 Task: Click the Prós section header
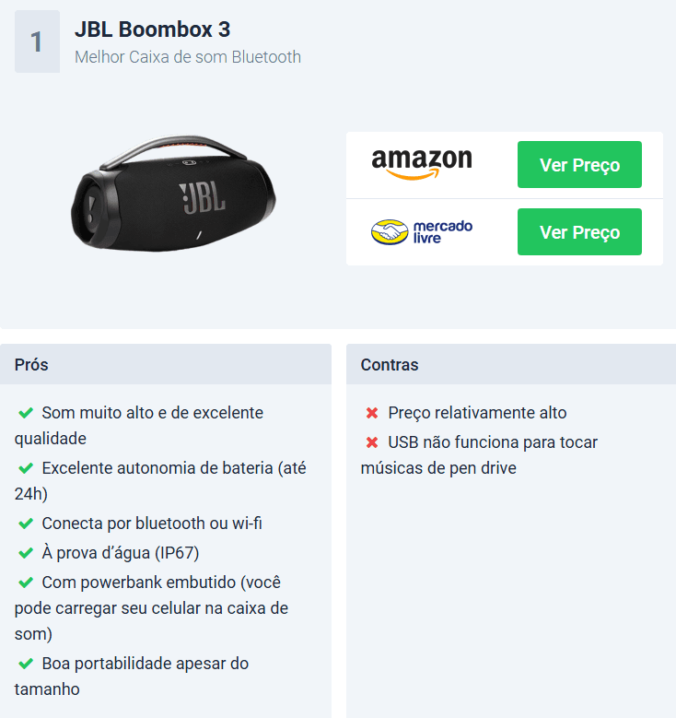(x=166, y=364)
